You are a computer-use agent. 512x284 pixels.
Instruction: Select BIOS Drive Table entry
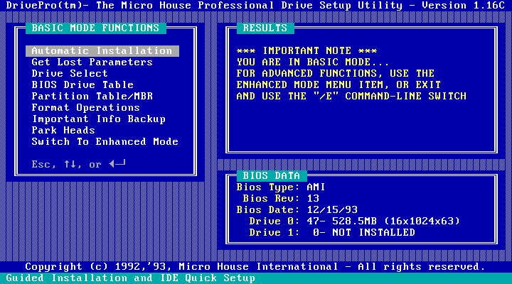(82, 85)
